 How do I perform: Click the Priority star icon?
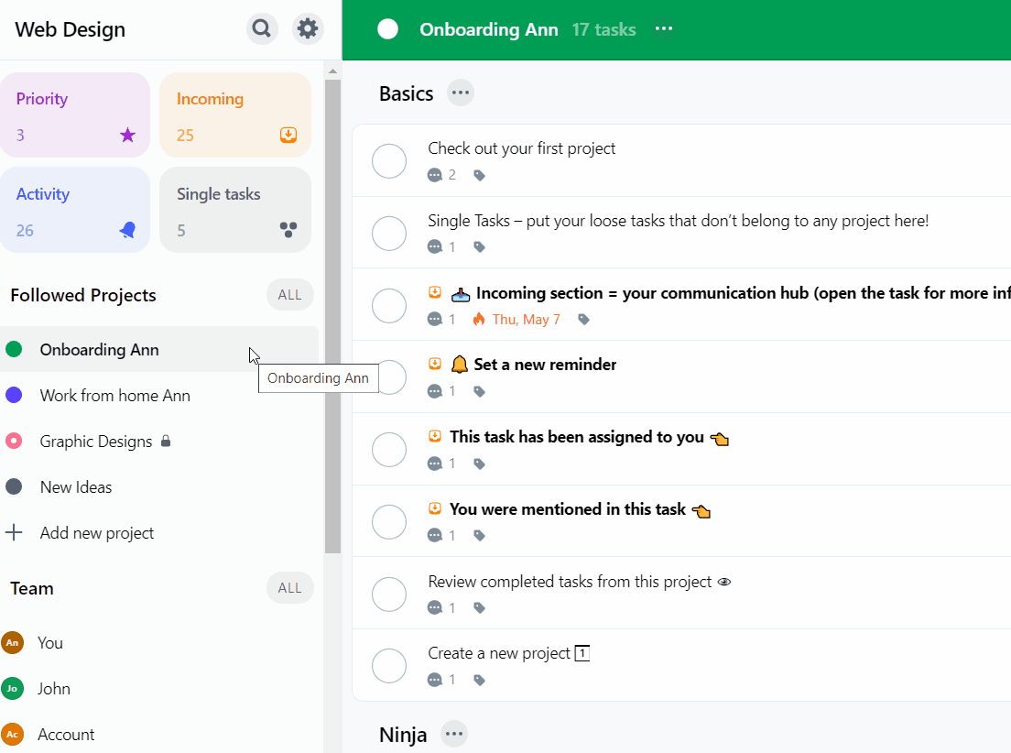127,136
